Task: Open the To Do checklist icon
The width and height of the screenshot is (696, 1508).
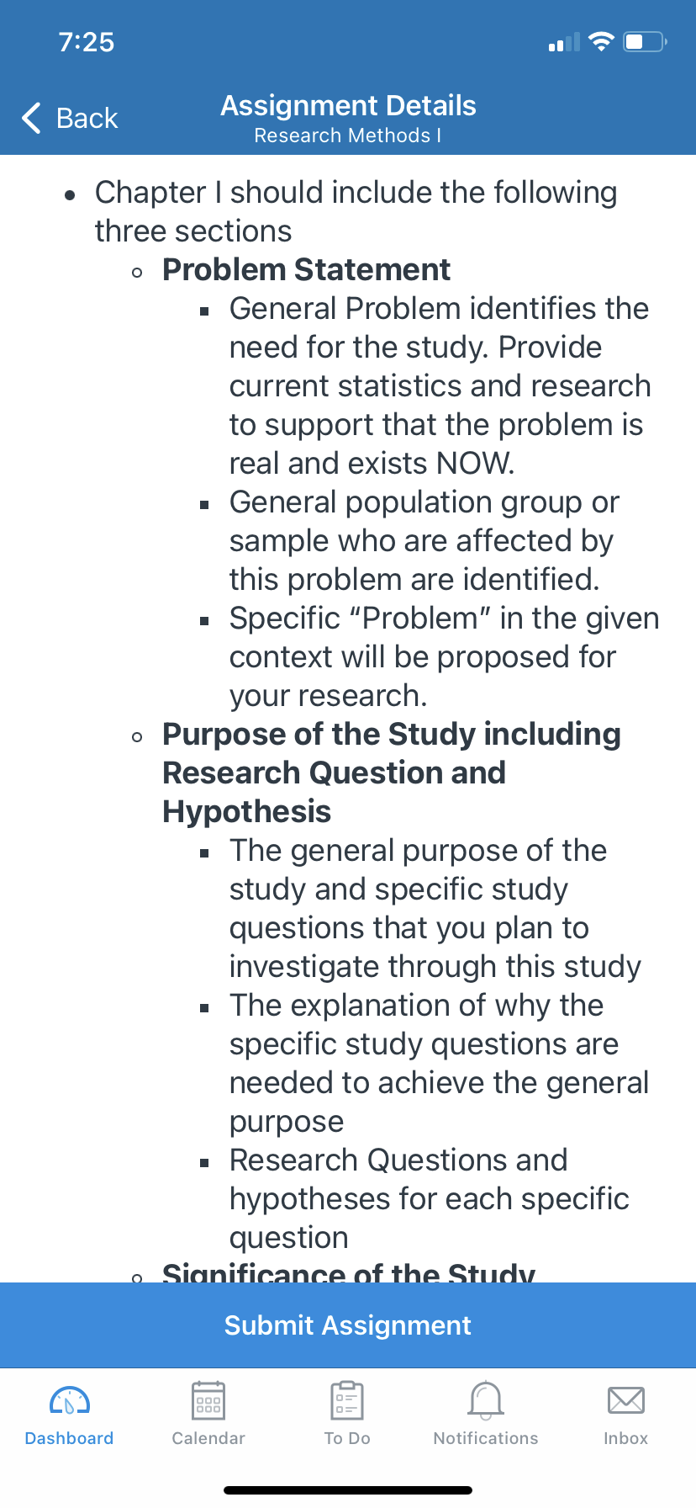Action: tap(347, 1401)
